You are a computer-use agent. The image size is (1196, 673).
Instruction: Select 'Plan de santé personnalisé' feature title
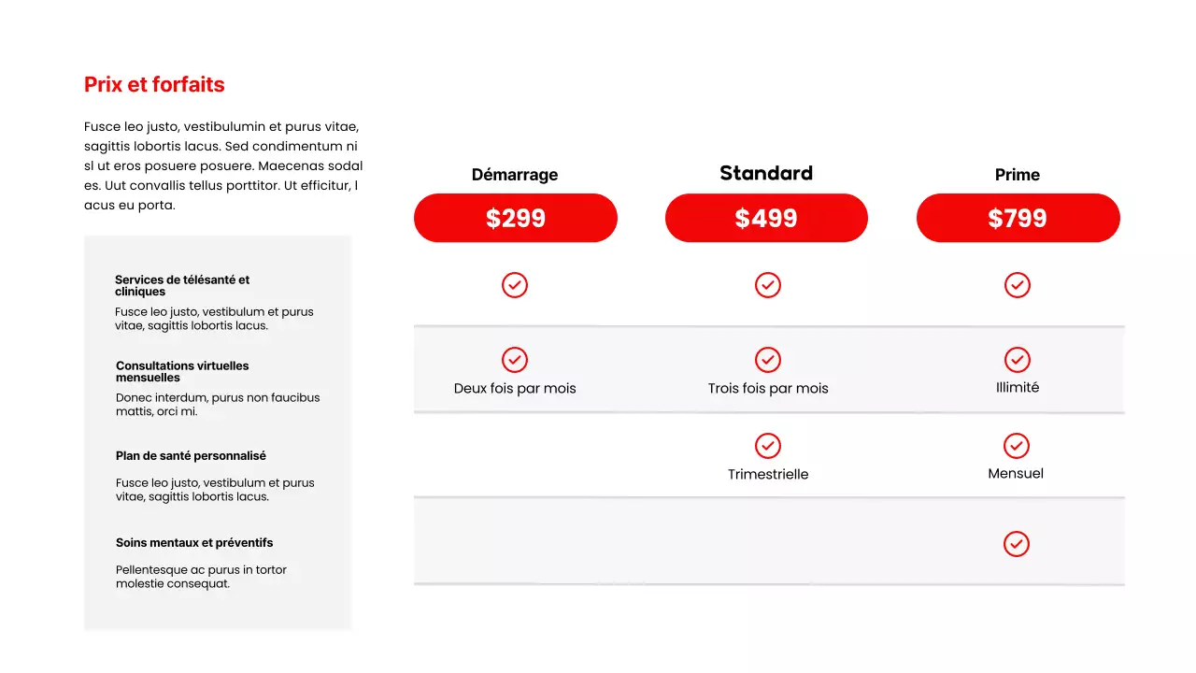point(191,456)
